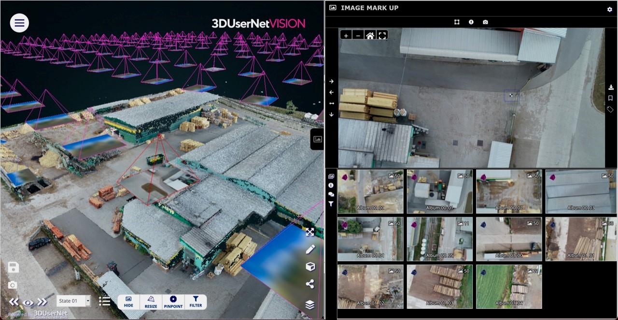
Task: Open the Image Mark Up settings gear
Action: point(609,9)
